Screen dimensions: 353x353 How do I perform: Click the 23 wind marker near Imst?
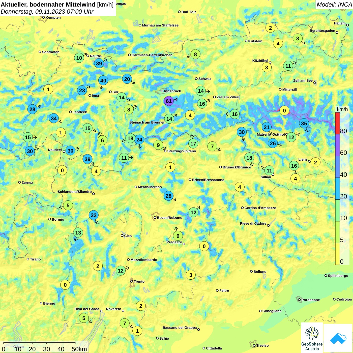[82, 91]
